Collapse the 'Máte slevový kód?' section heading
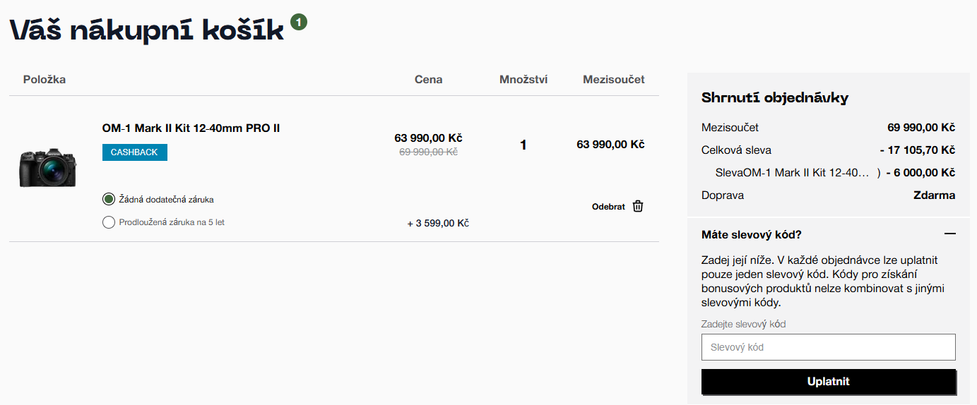Screen dimensions: 977x405 click(751, 234)
